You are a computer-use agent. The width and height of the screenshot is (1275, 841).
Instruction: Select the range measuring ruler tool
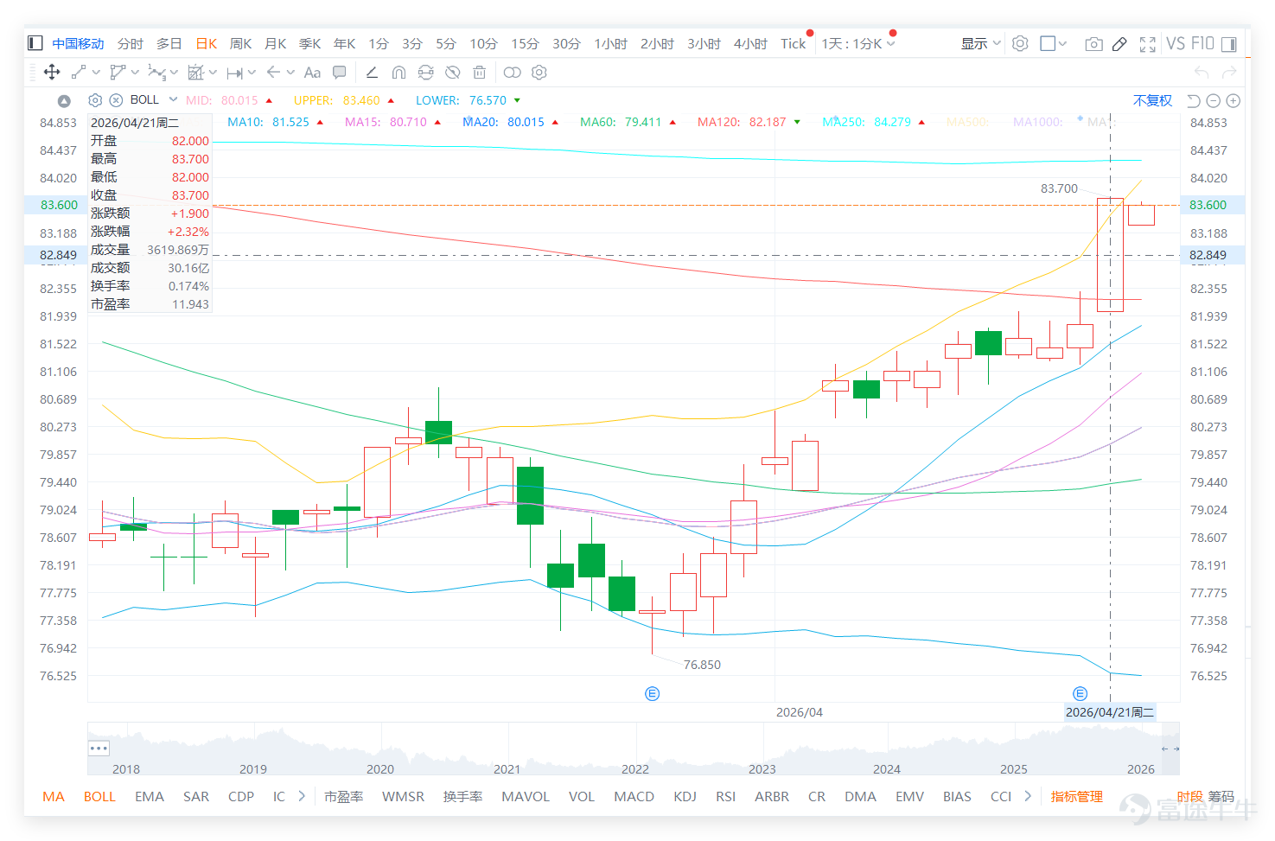(x=234, y=73)
